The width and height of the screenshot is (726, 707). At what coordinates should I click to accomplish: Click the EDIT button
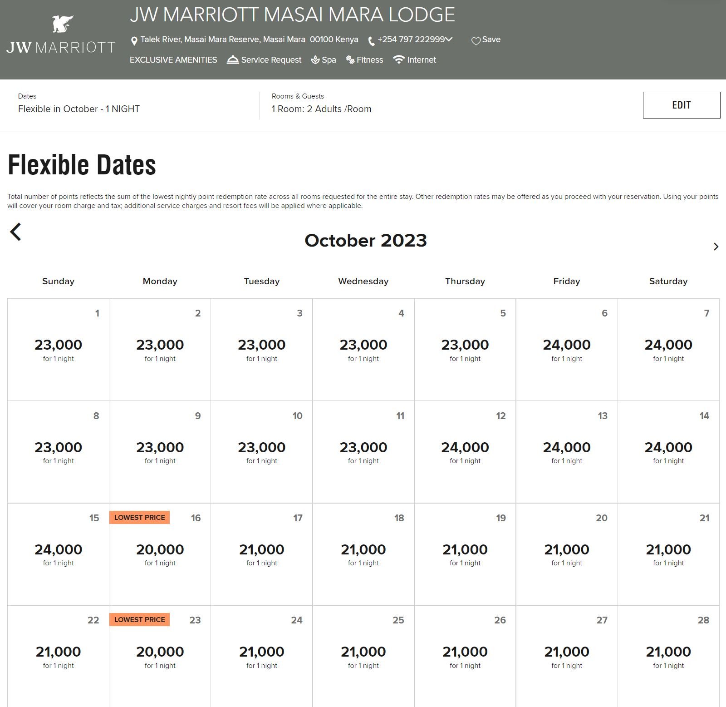click(x=681, y=105)
